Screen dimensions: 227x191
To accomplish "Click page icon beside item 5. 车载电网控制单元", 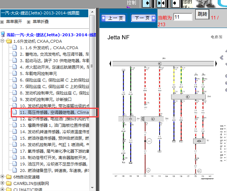I will (15, 73).
